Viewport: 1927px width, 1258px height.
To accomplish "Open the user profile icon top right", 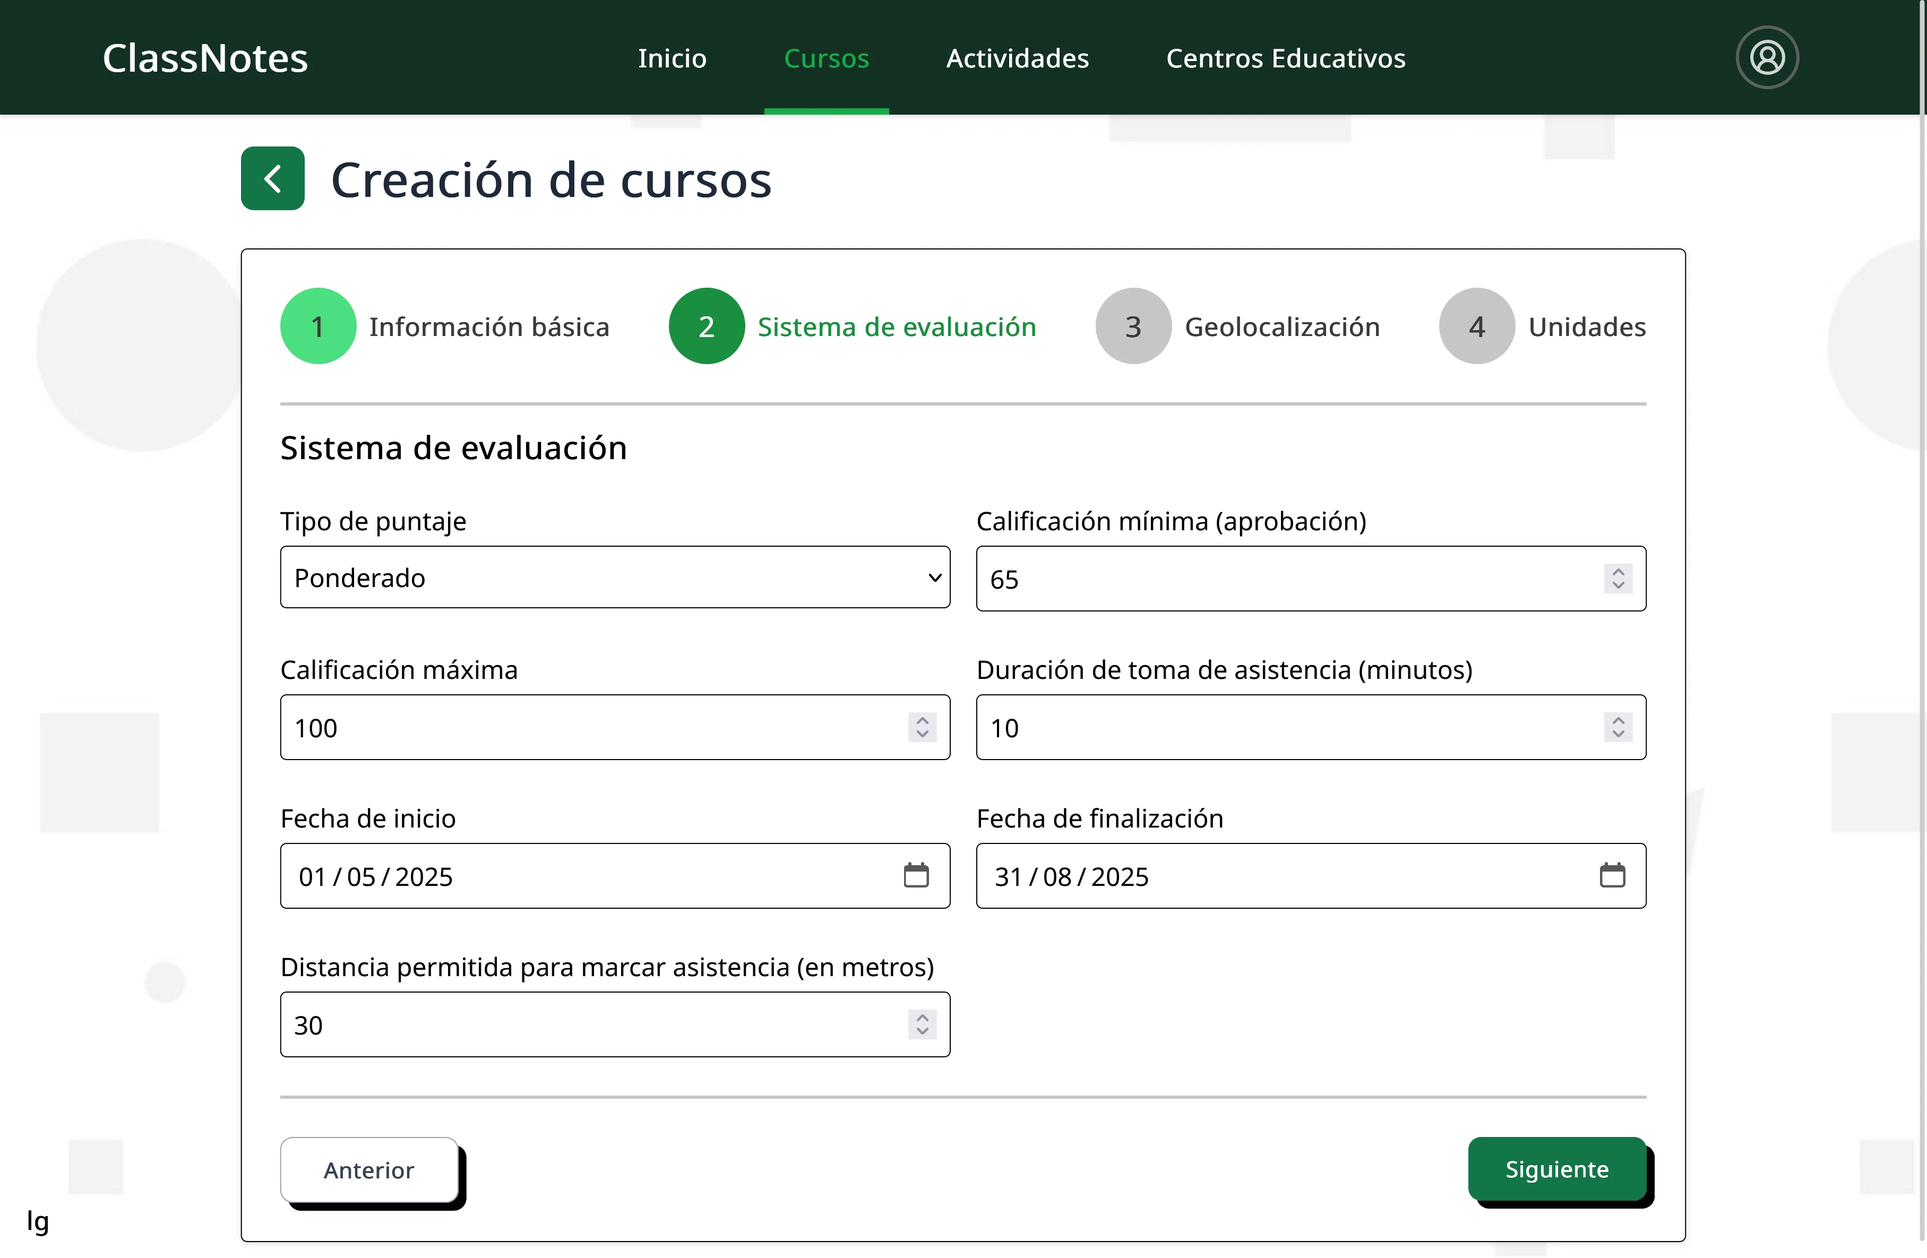I will click(1768, 57).
